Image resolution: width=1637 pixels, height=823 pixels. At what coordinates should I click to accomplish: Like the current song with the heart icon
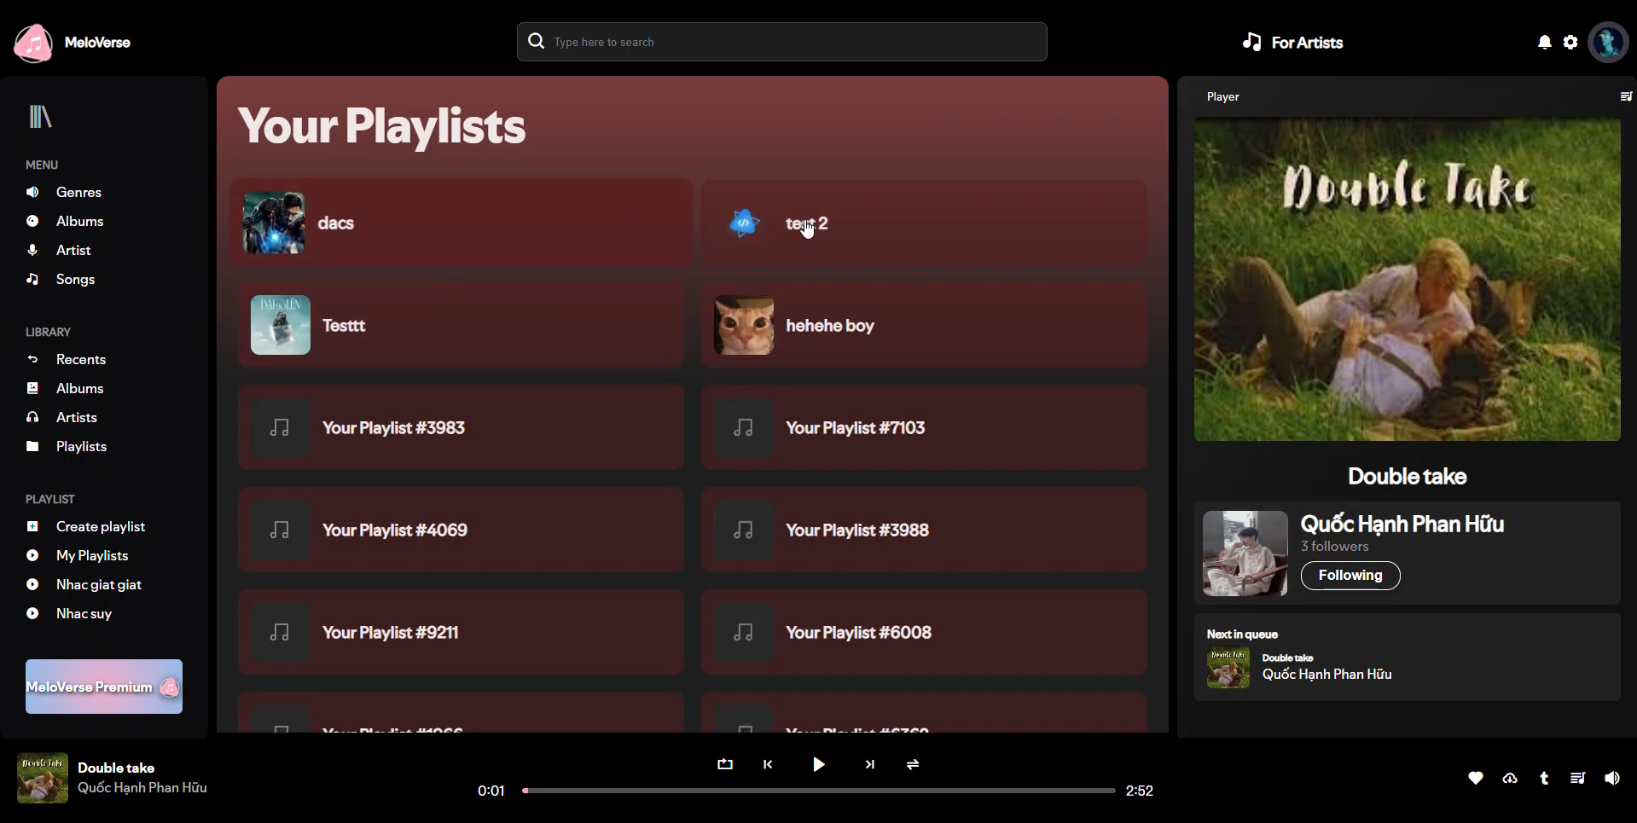coord(1475,778)
